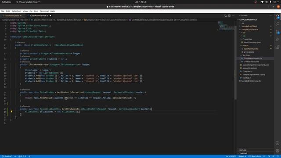Open the Terminal menu

tap(44, 11)
